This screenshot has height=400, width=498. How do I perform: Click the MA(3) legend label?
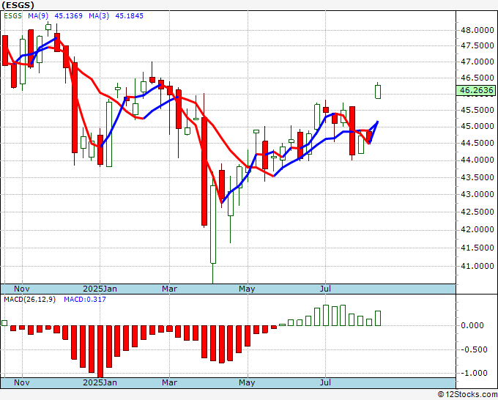click(x=99, y=16)
